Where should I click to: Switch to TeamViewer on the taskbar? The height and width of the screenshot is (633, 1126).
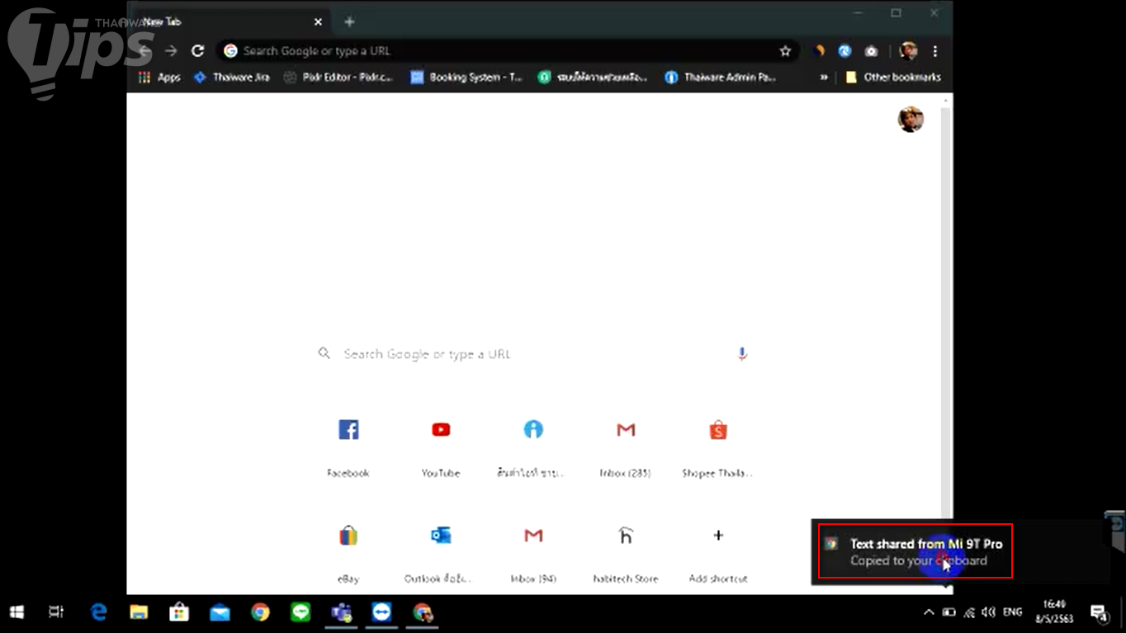pos(381,612)
